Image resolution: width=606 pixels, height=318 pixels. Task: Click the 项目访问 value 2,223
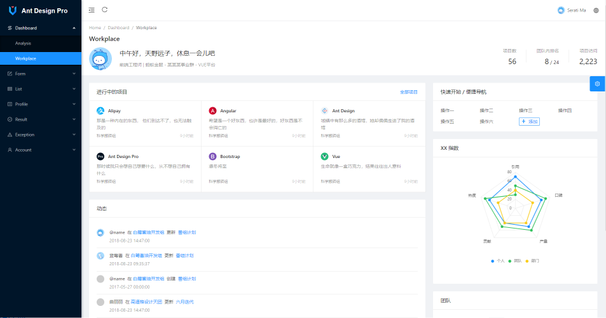point(588,62)
